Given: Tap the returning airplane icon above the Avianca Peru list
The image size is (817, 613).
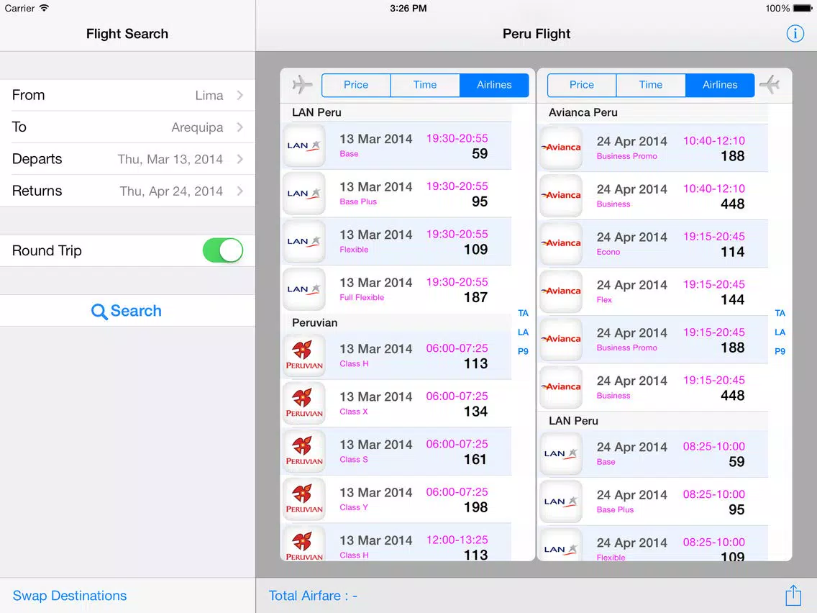Looking at the screenshot, I should (x=770, y=84).
